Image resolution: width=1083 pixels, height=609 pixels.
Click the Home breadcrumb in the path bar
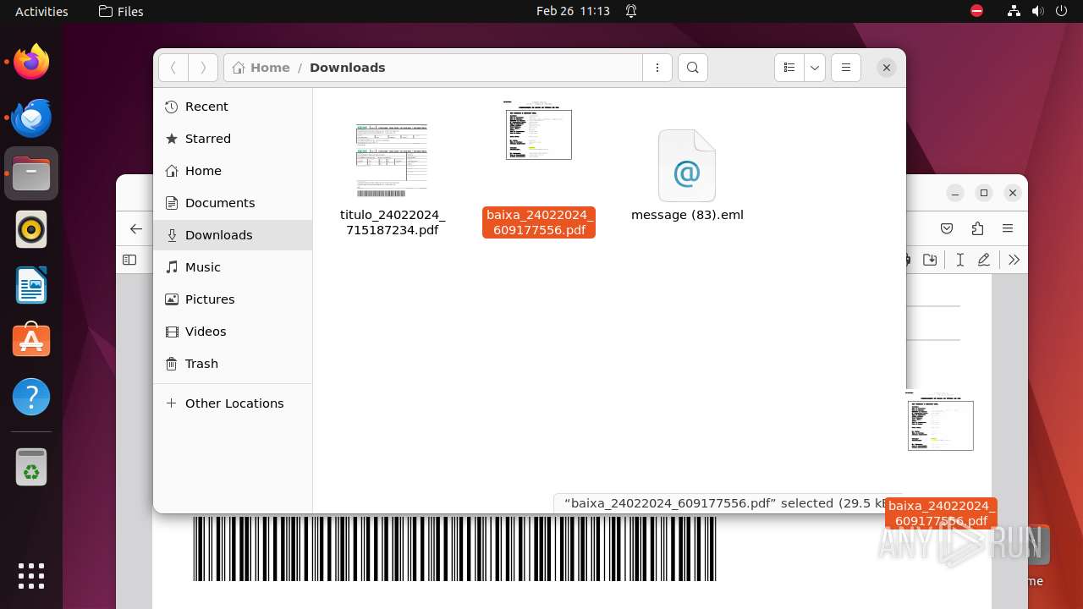(261, 68)
